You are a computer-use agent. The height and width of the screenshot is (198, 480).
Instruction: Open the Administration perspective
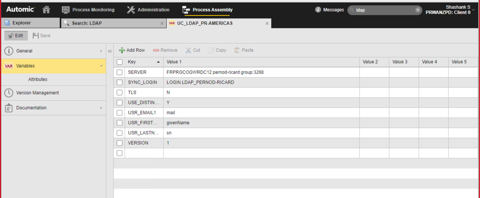point(148,10)
